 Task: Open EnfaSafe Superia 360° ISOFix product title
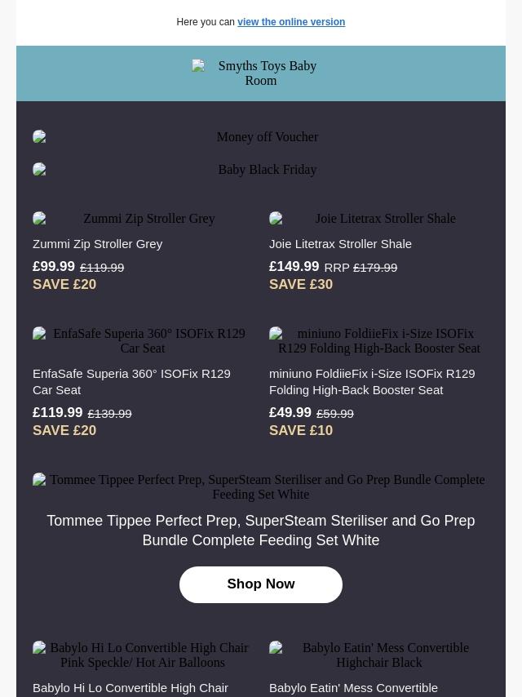pos(131,381)
